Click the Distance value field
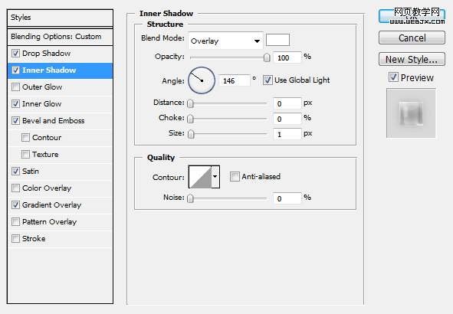453x314 pixels. click(x=287, y=103)
